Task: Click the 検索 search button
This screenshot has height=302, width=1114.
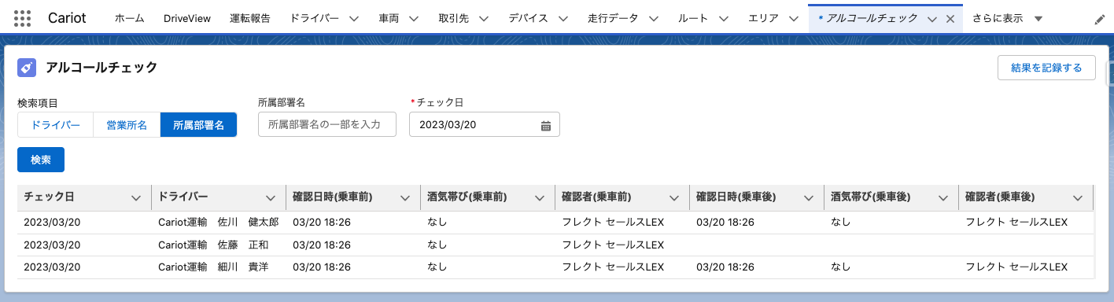Action: (x=41, y=160)
